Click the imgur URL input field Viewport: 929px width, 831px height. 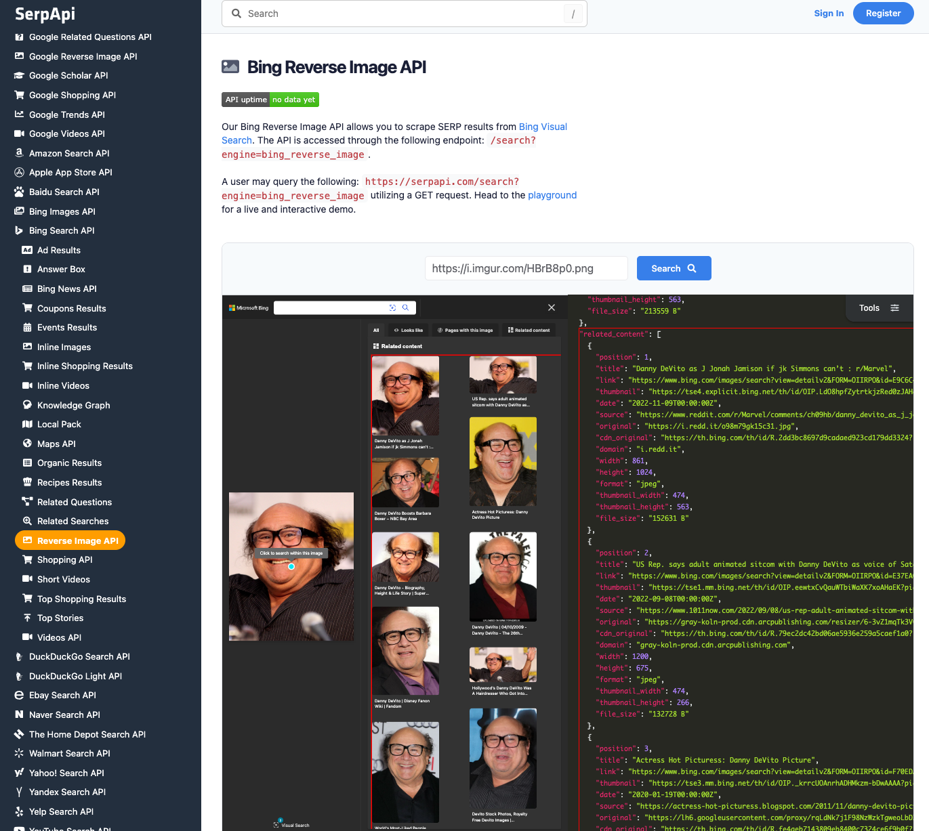point(527,268)
